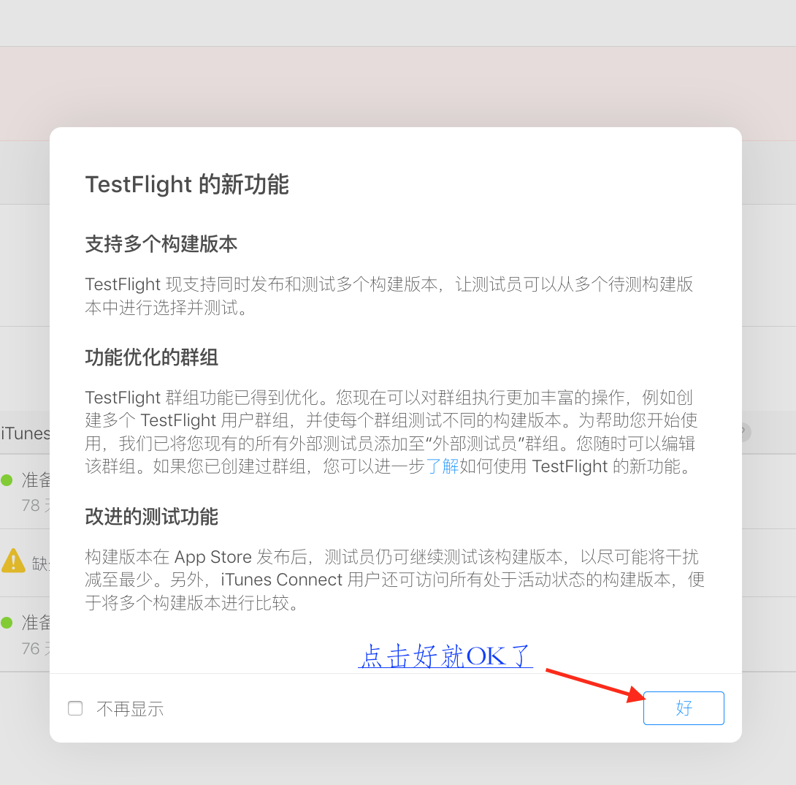Screen dimensions: 796x785
Task: Click the '不再显示' label text
Action: point(130,709)
